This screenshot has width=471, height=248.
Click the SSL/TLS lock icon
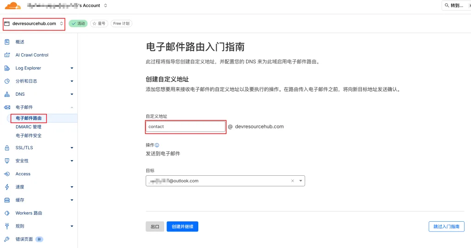7,148
